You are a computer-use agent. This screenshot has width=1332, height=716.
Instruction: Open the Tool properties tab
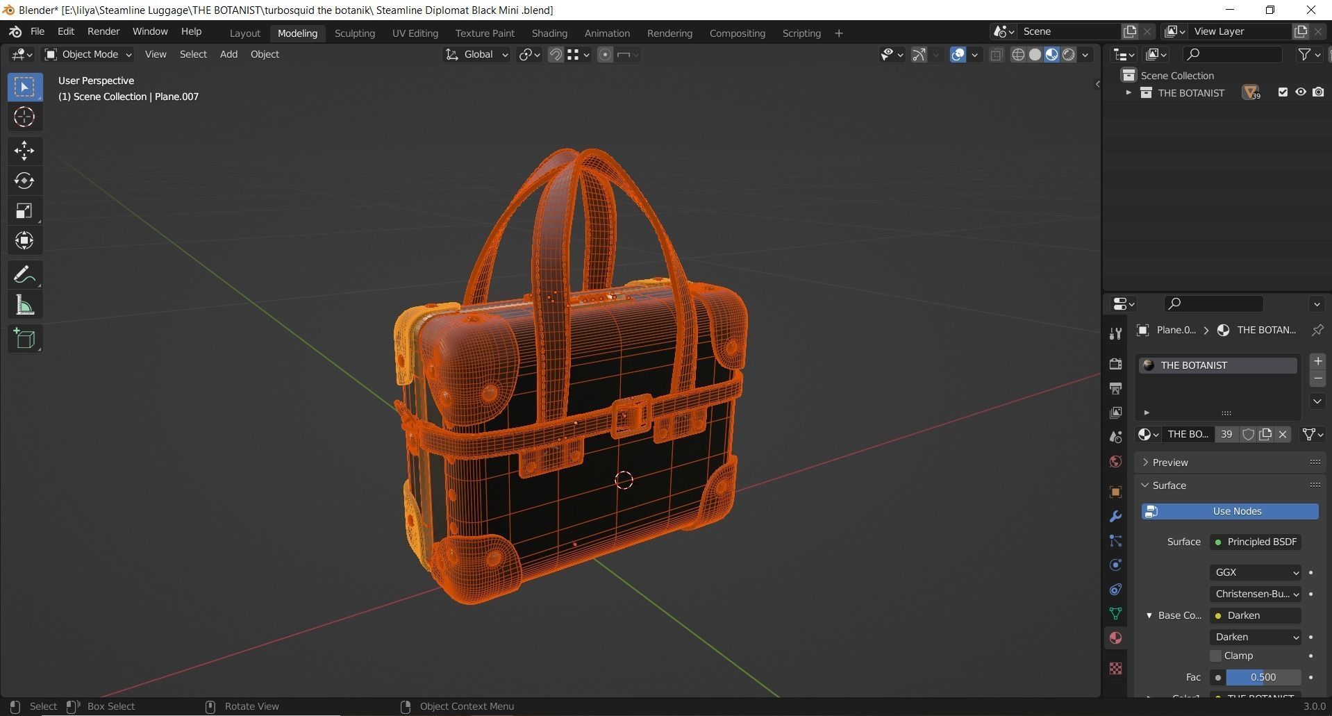pyautogui.click(x=1115, y=334)
